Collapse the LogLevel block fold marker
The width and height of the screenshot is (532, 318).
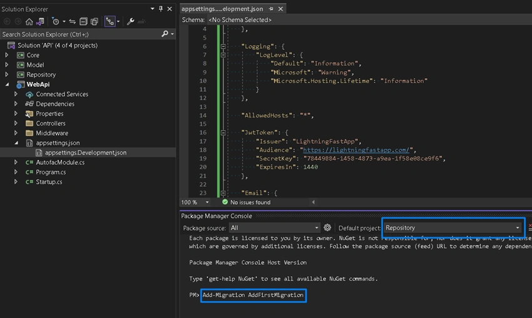223,55
